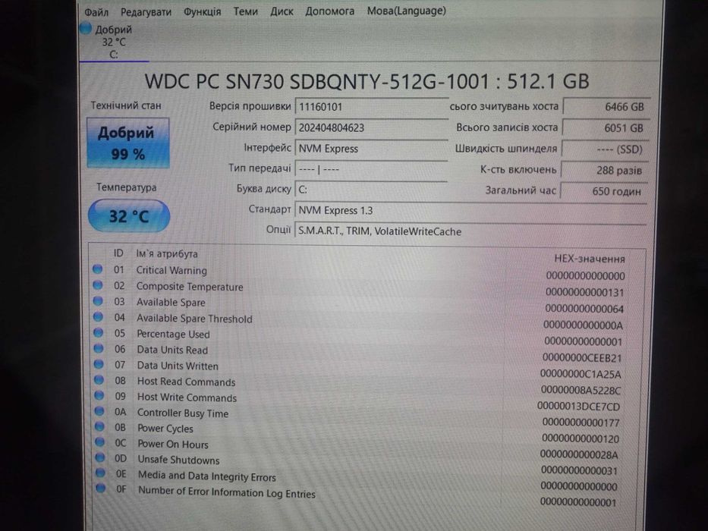Click the 32 °C temperature button
Screen dimensions: 708x531
click(129, 216)
